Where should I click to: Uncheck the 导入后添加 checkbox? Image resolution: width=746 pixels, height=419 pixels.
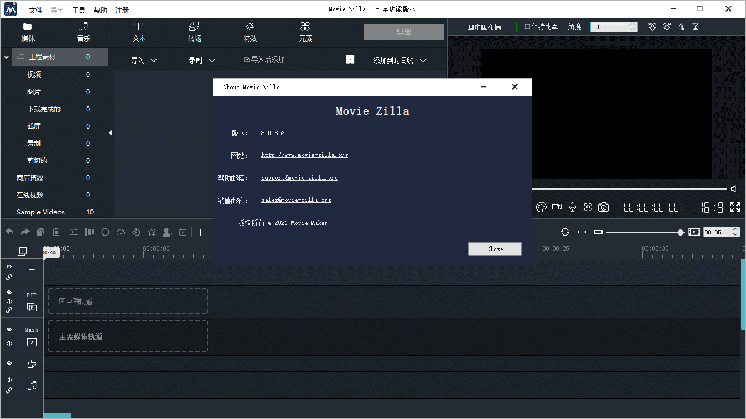(247, 60)
